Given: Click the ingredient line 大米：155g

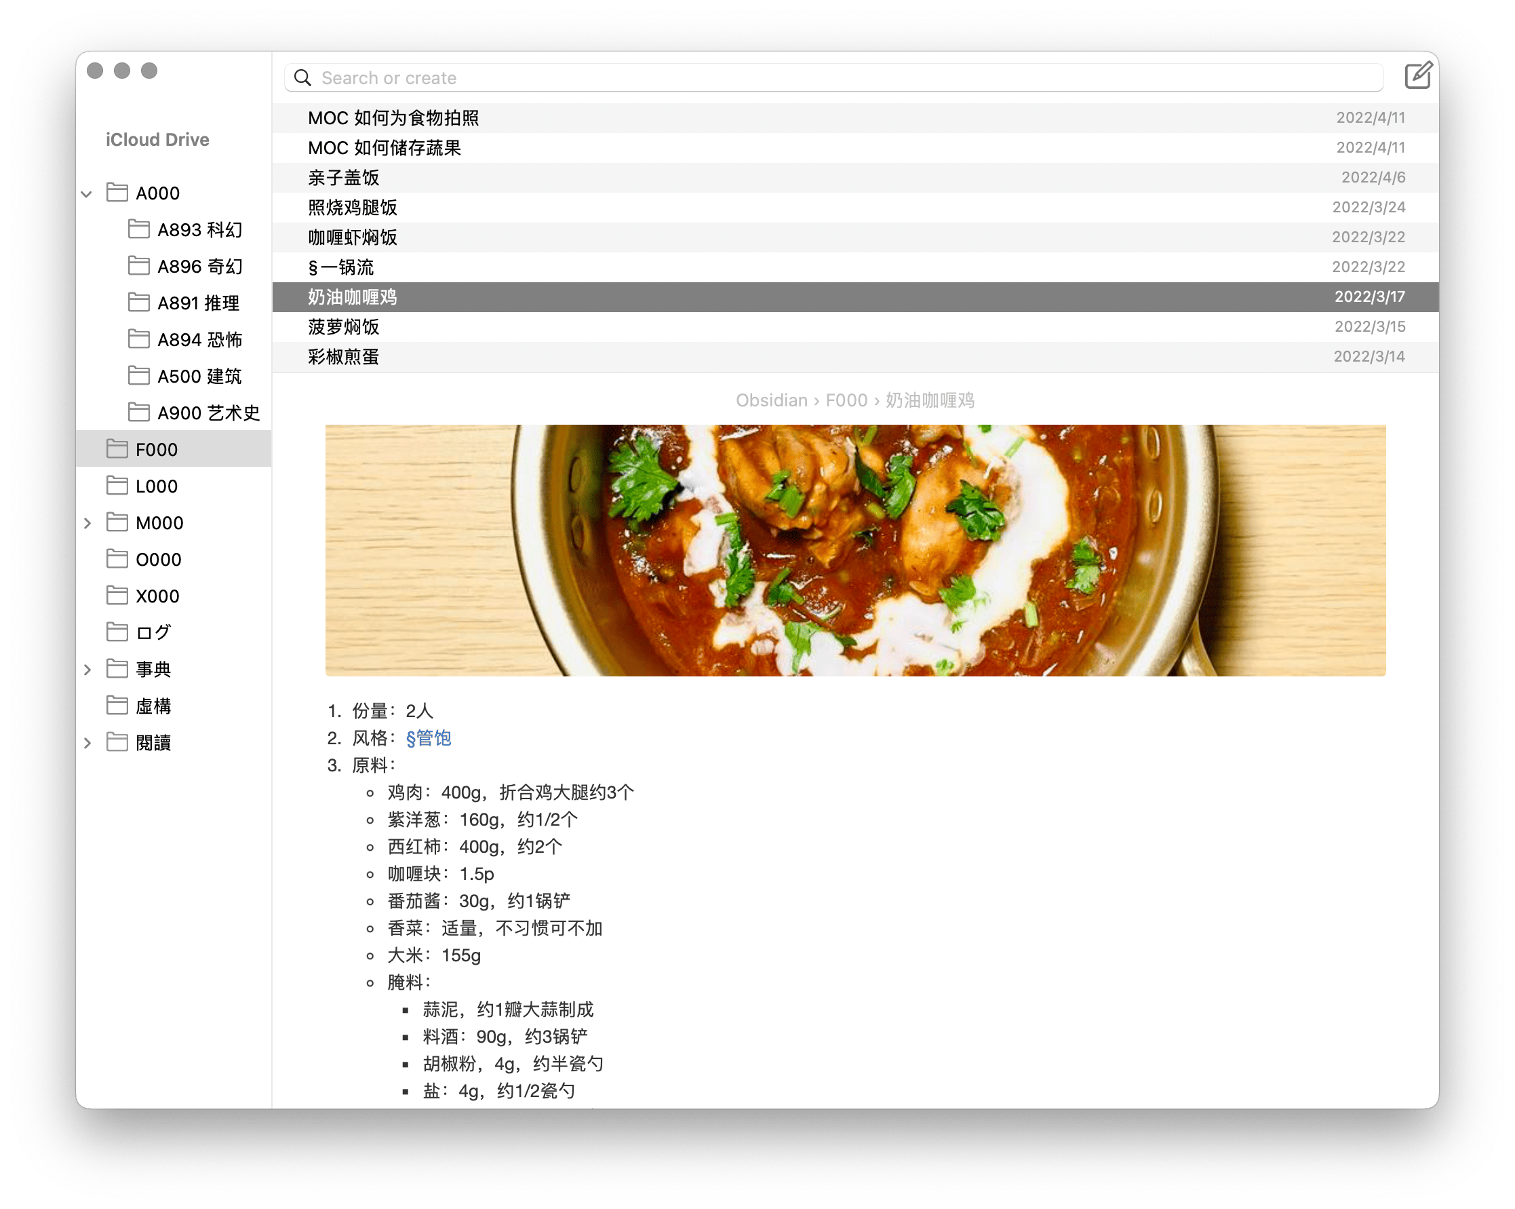Looking at the screenshot, I should tap(434, 955).
